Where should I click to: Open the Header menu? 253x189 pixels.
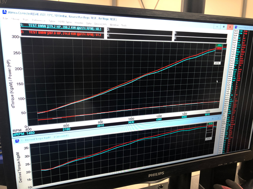79,23
